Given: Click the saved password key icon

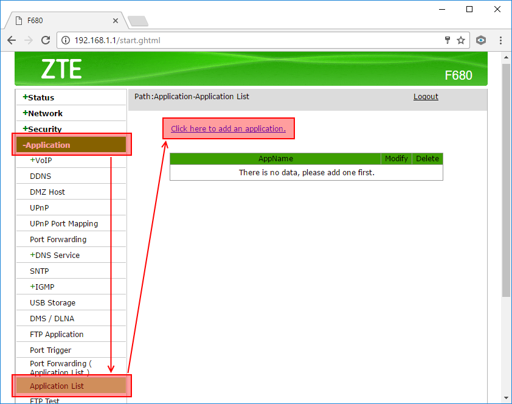Looking at the screenshot, I should coord(448,40).
